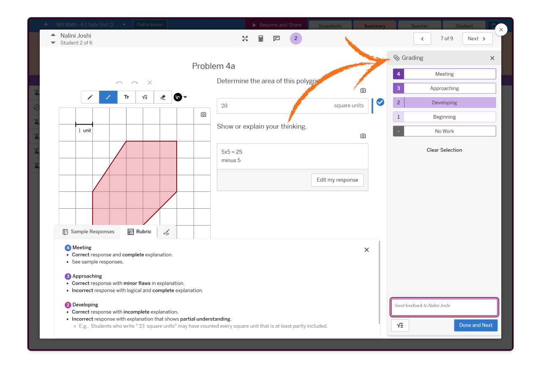Image resolution: width=541 pixels, height=368 pixels.
Task: Take a snapshot of the grid response
Action: [203, 114]
